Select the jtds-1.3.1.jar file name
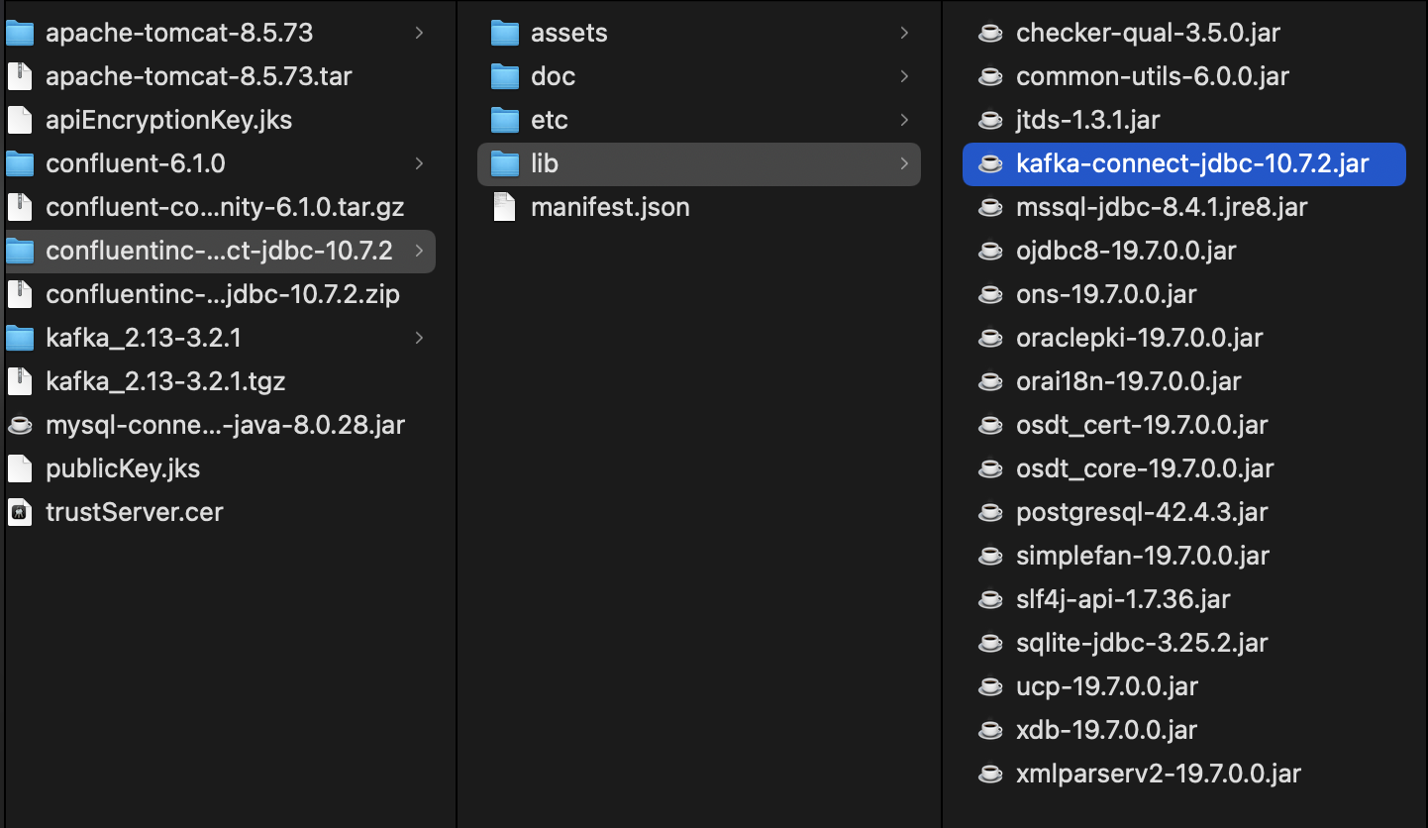Viewport: 1428px width, 828px height. 1087,120
